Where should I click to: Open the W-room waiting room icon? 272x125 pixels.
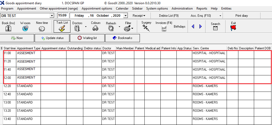point(25,28)
